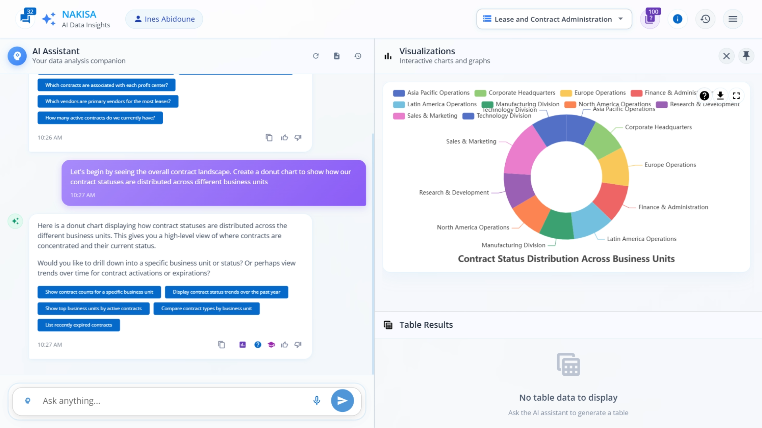This screenshot has height=428, width=762.
Task: Click 'List recently expired contracts' suggestion
Action: [x=78, y=325]
